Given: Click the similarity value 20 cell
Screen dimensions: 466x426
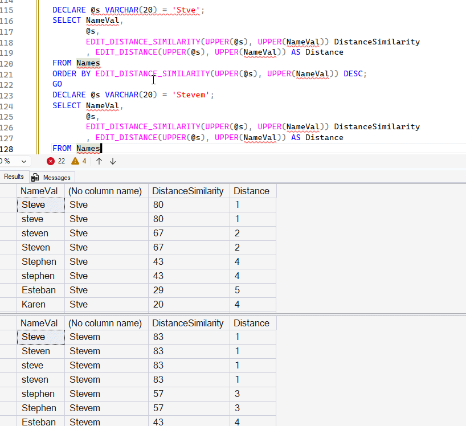Looking at the screenshot, I should pos(158,304).
